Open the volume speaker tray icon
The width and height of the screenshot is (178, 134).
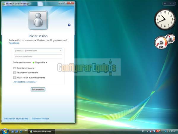tap(168, 131)
